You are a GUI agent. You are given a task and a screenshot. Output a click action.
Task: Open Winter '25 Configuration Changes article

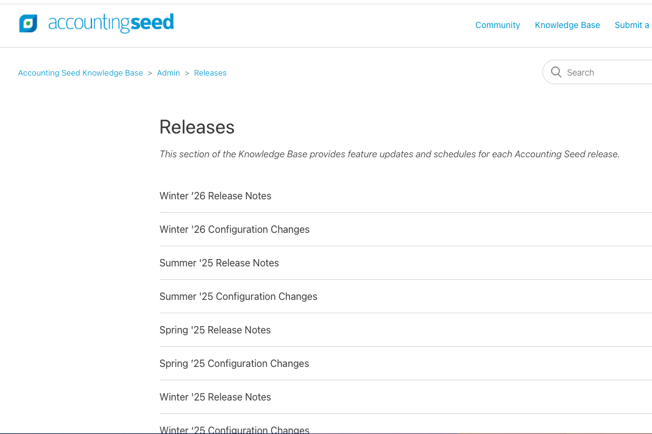click(x=234, y=429)
